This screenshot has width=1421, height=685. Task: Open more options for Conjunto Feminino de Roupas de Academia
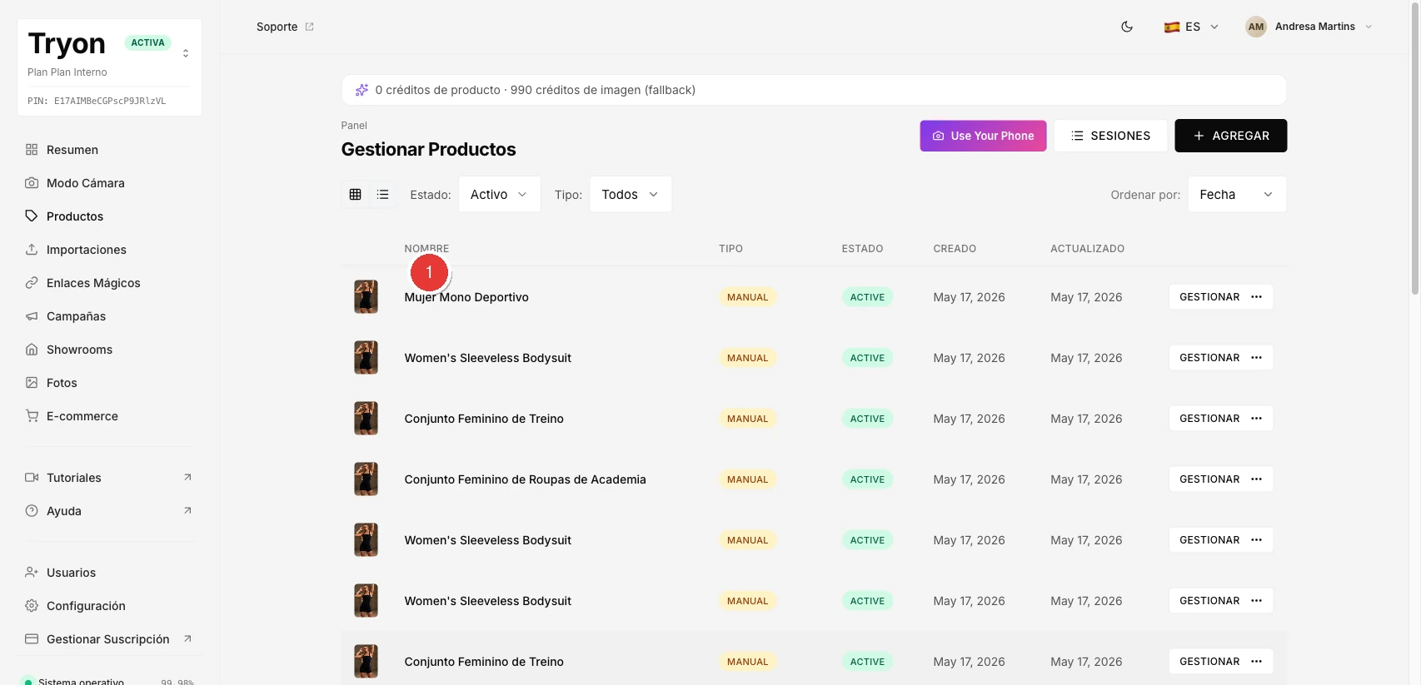click(x=1257, y=479)
